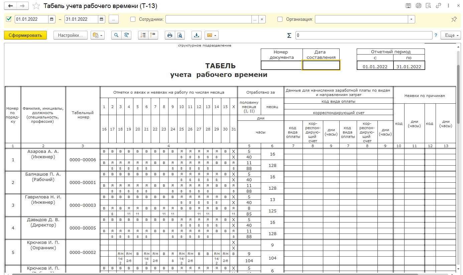Click the get link icon in the title bar

pyautogui.click(x=438, y=6)
